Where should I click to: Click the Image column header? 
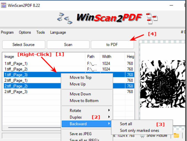(x=44, y=57)
